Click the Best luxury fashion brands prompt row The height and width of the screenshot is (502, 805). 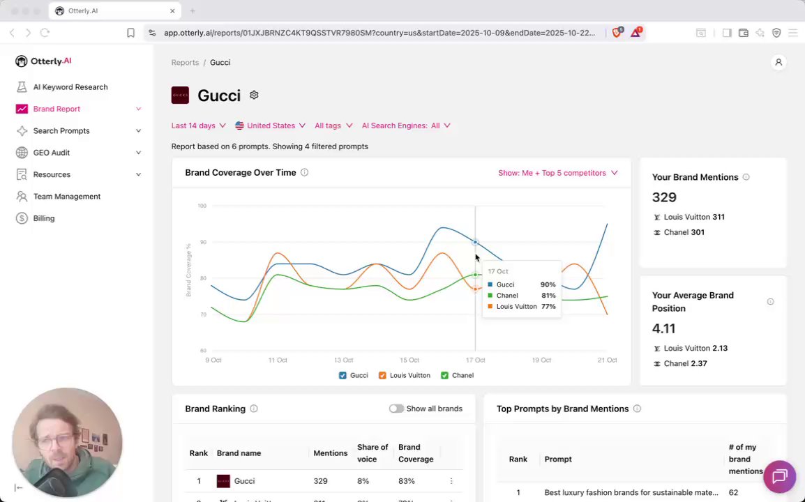point(635,492)
